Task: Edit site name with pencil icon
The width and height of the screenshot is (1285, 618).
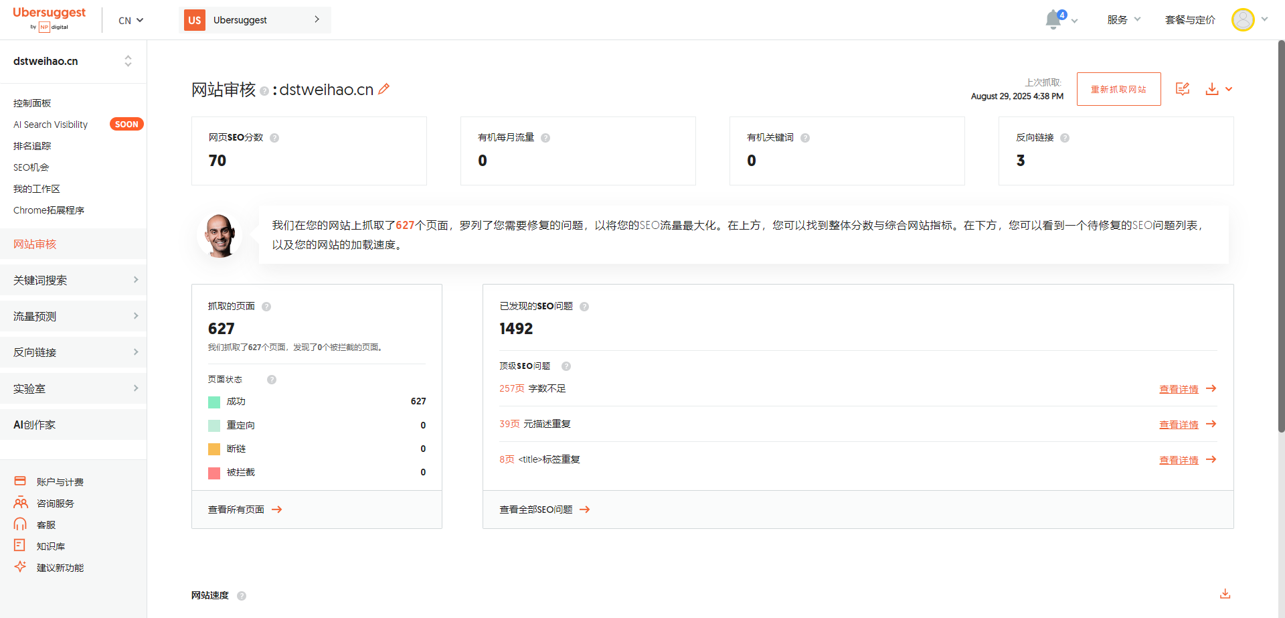Action: [x=383, y=89]
